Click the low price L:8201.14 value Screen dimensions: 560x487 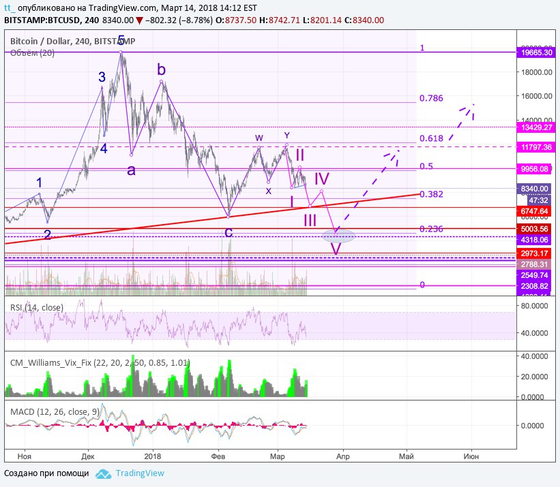[x=322, y=20]
